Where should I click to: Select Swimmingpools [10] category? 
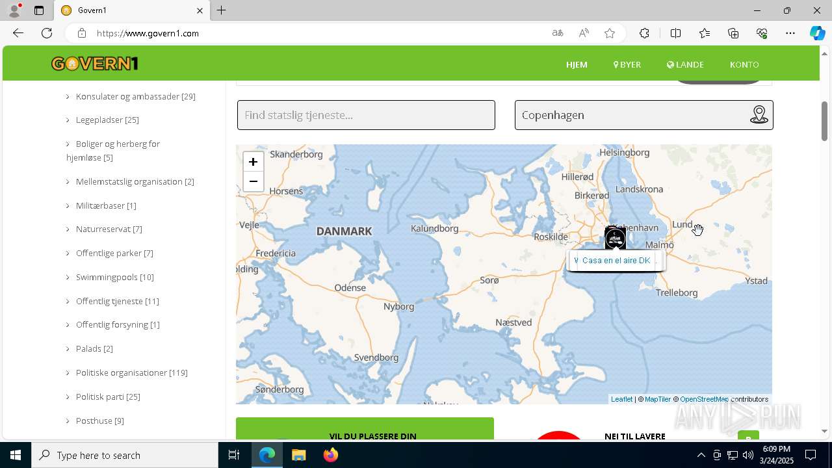point(114,277)
